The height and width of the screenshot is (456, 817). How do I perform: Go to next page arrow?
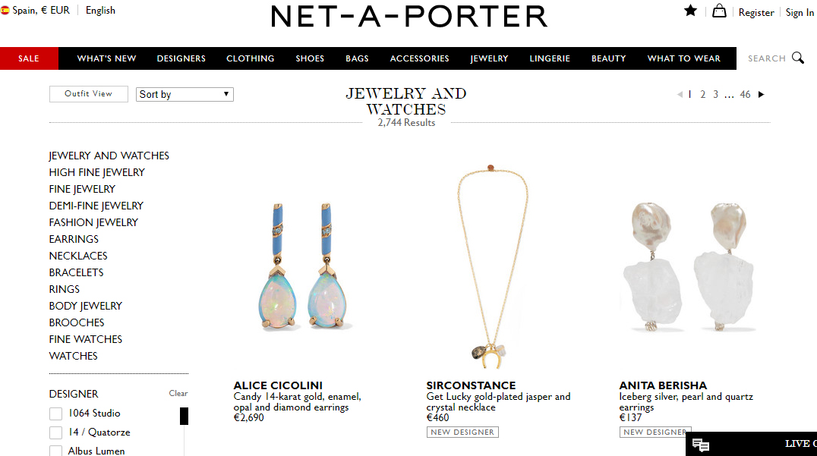(x=762, y=94)
